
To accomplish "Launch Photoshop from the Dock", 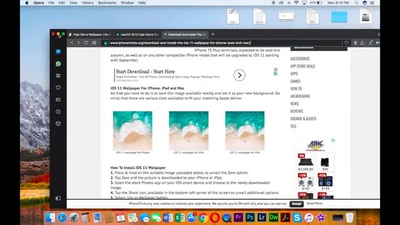I will point(250,217).
